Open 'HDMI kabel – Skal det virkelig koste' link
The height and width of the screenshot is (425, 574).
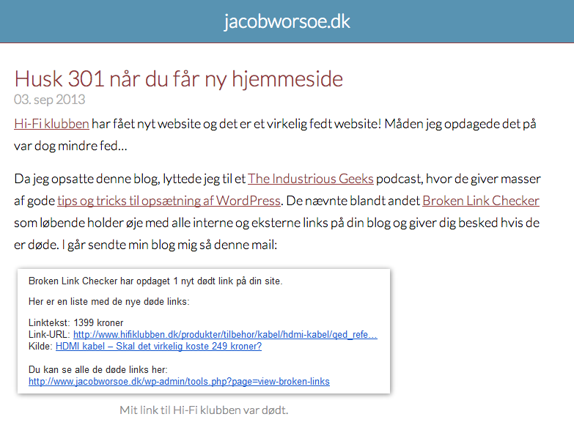click(158, 347)
